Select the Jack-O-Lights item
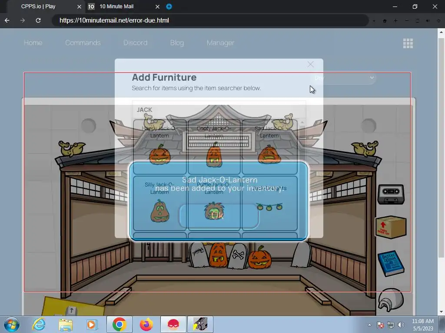 click(x=269, y=203)
